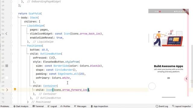Click "arrow_back_ios" in the slideIconWidget line
Screen dimensions: 193x108
point(90,34)
